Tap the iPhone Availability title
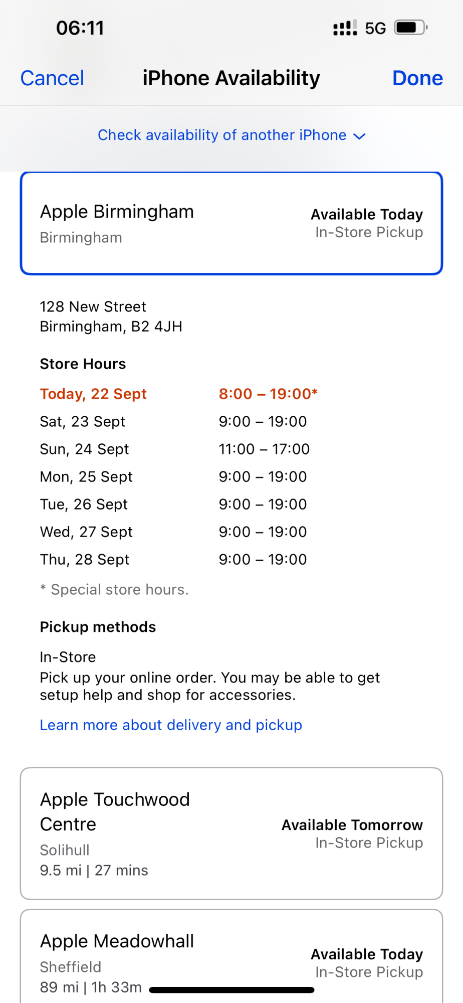This screenshot has height=1003, width=463. [x=231, y=78]
